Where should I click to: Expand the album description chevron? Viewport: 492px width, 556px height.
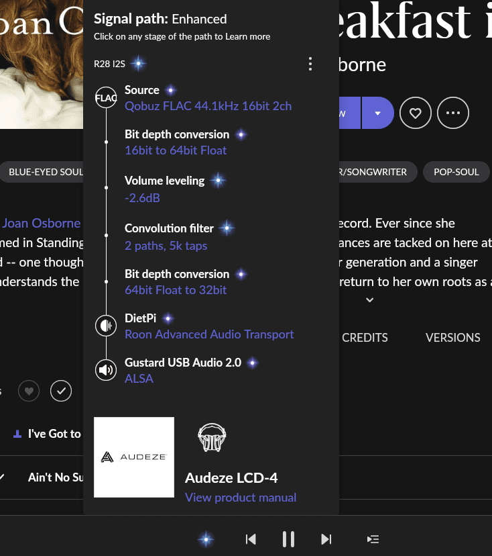tap(369, 300)
